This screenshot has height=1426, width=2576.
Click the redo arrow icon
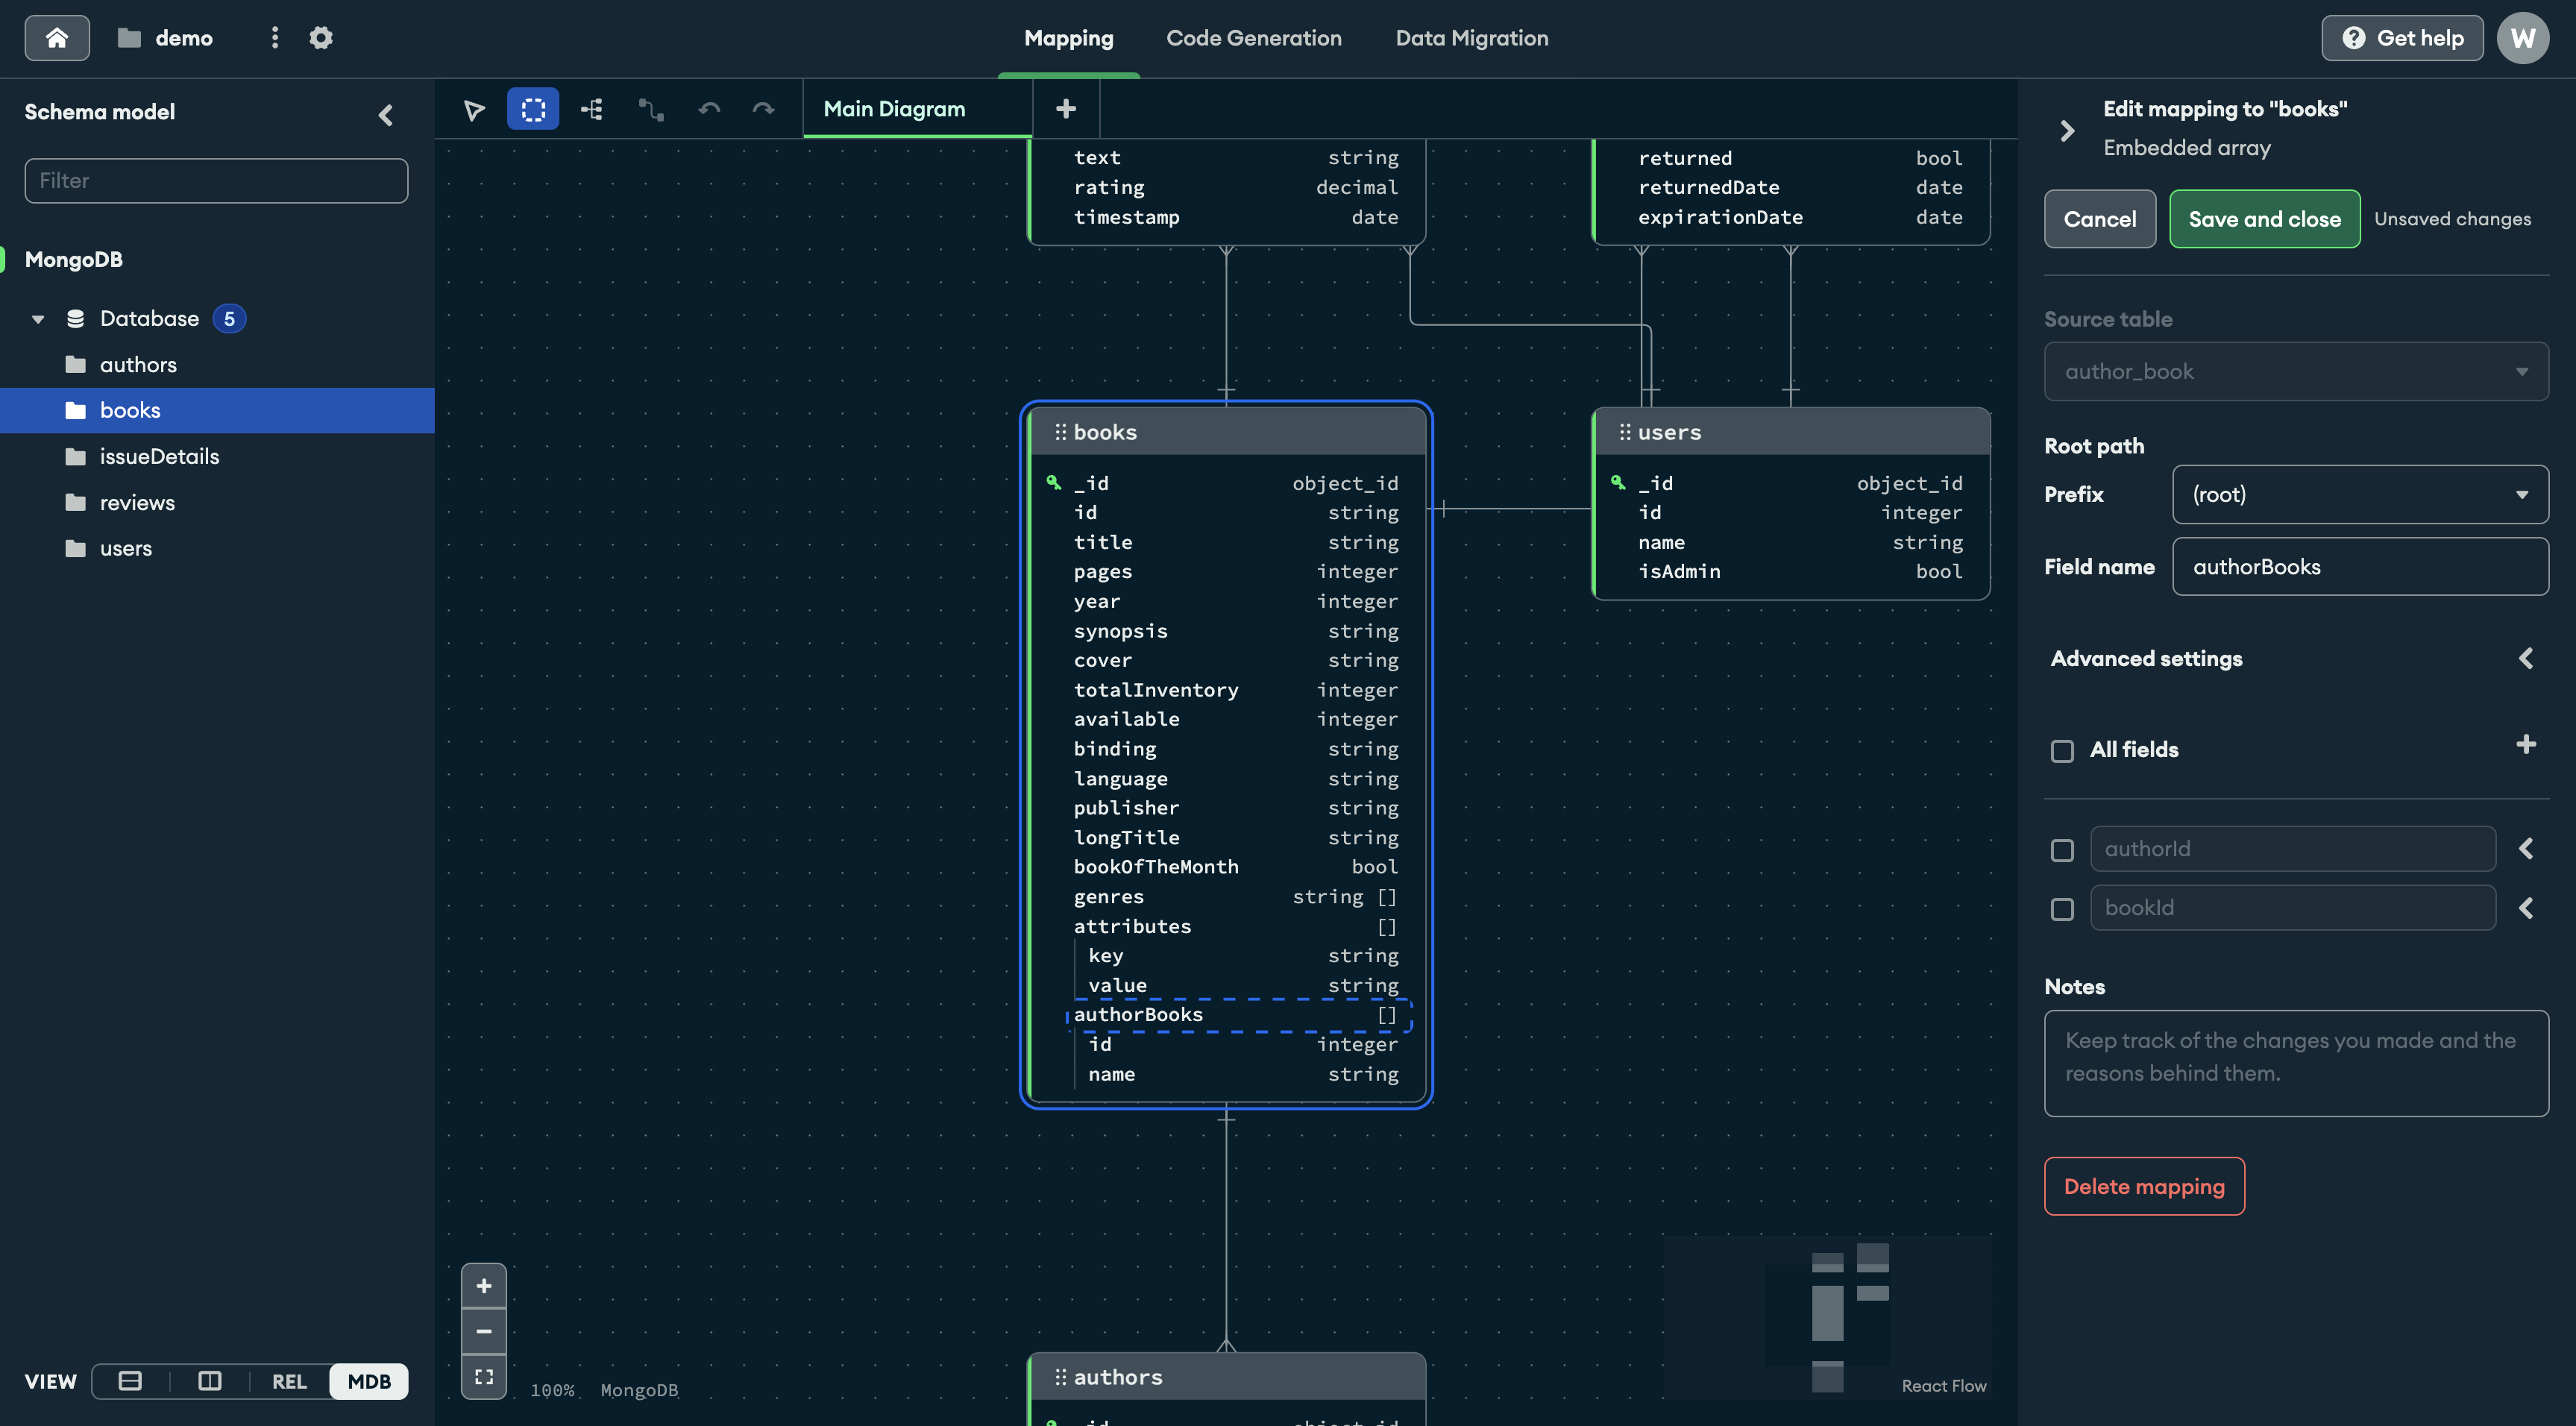pyautogui.click(x=764, y=109)
